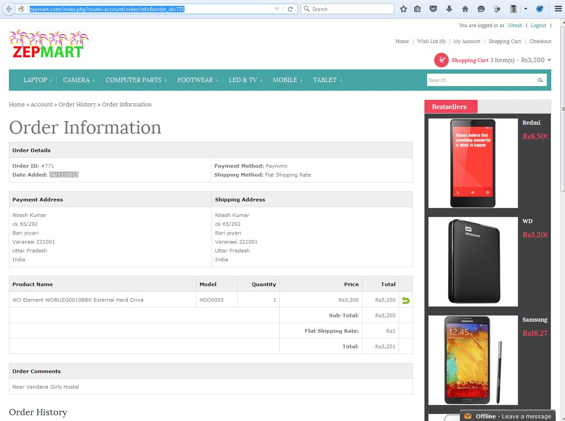Open the Pocket icon in toolbar
Image resolution: width=565 pixels, height=421 pixels.
click(x=433, y=9)
